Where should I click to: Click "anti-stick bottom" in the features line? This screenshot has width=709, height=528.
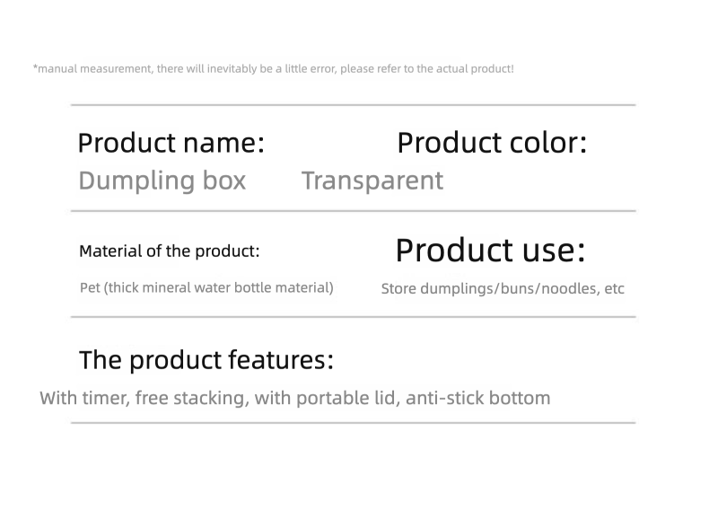point(477,398)
